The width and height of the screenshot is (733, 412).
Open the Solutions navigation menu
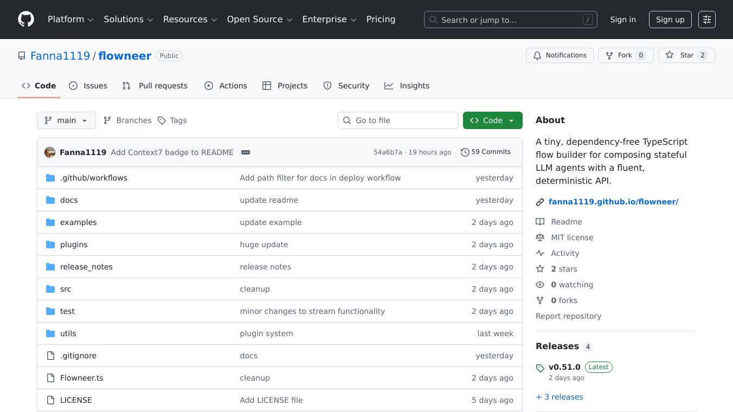point(128,20)
